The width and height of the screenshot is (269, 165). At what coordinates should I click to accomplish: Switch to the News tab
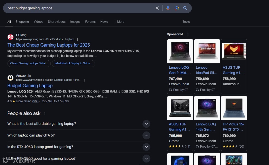(104, 22)
